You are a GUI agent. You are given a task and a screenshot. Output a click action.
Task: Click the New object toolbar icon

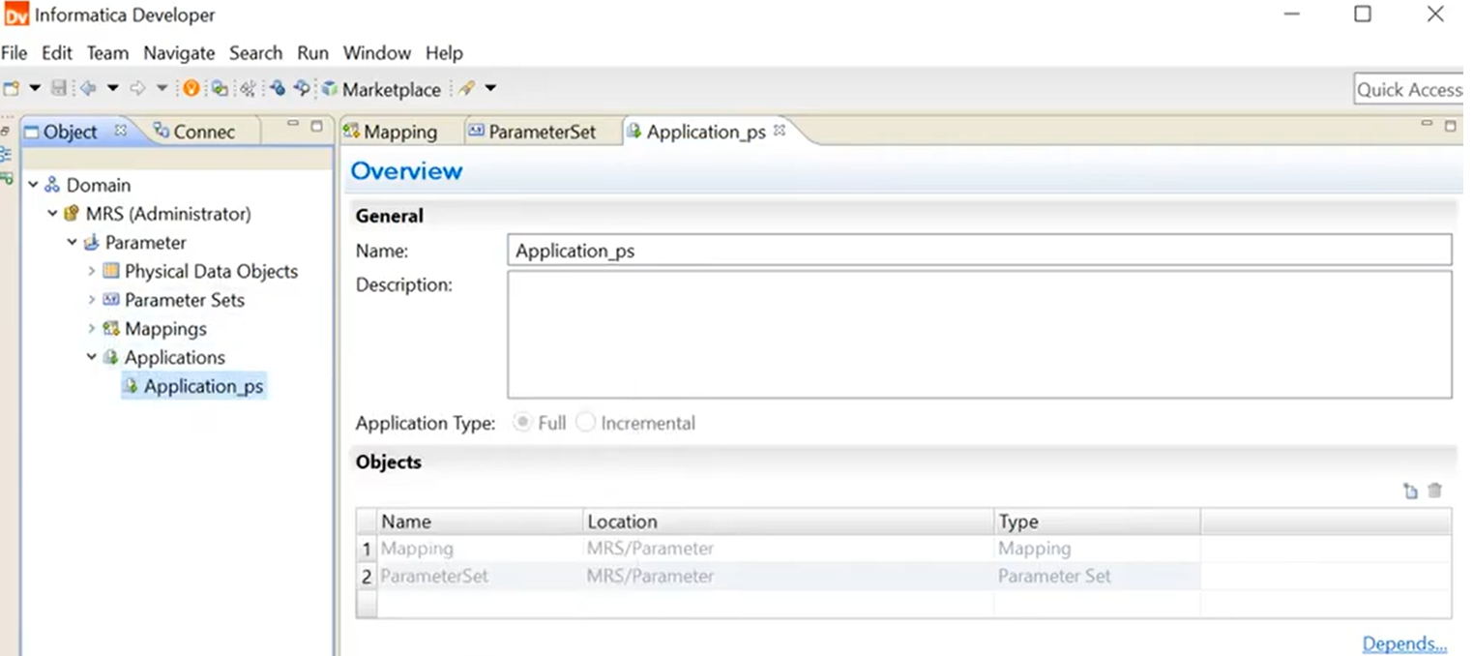tap(12, 88)
